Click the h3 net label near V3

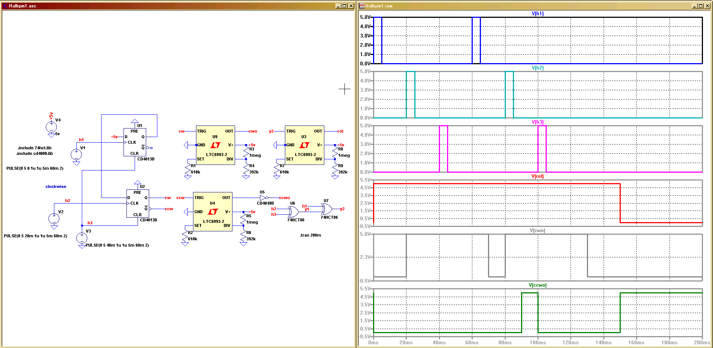click(x=90, y=223)
